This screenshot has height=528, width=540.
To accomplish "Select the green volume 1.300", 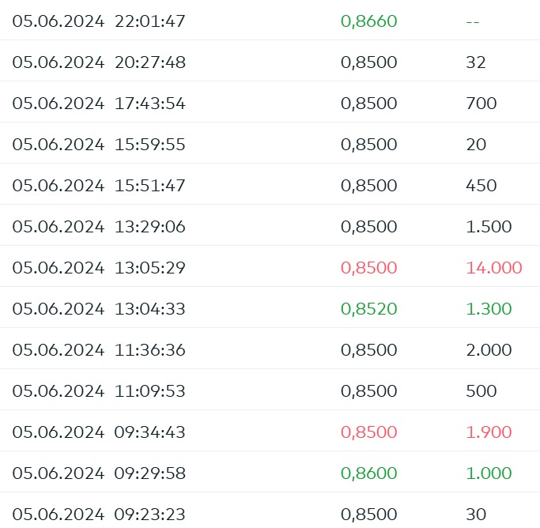I will pyautogui.click(x=489, y=309).
